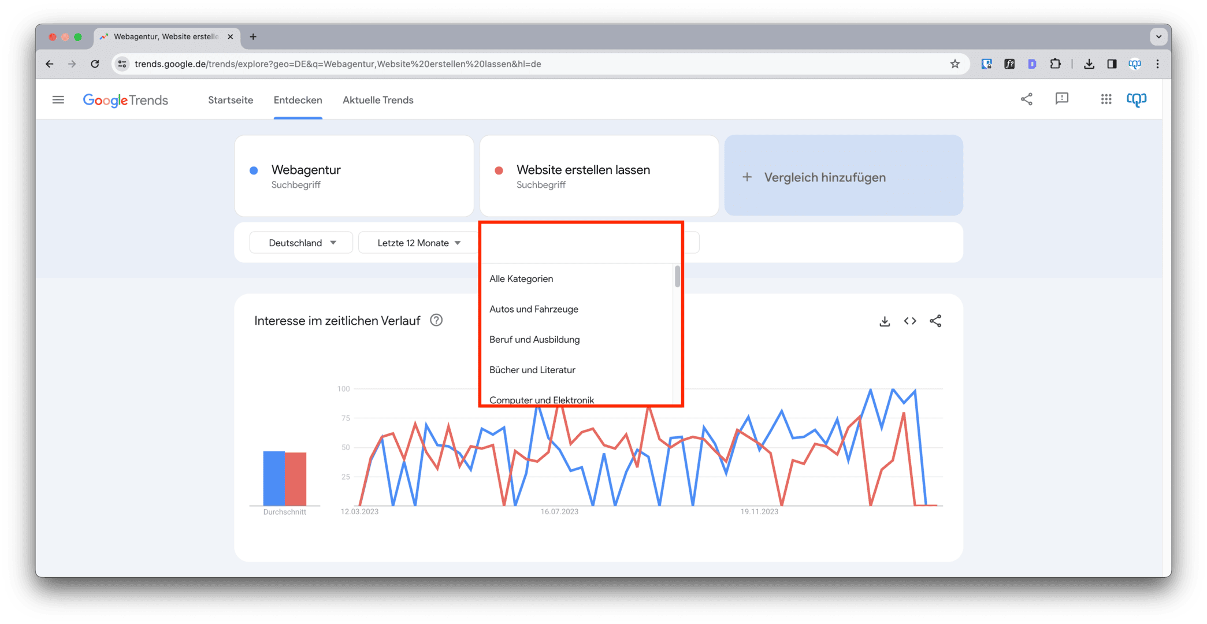Viewport: 1207px width, 624px height.
Task: Bookmark this page with the star
Action: 955,64
